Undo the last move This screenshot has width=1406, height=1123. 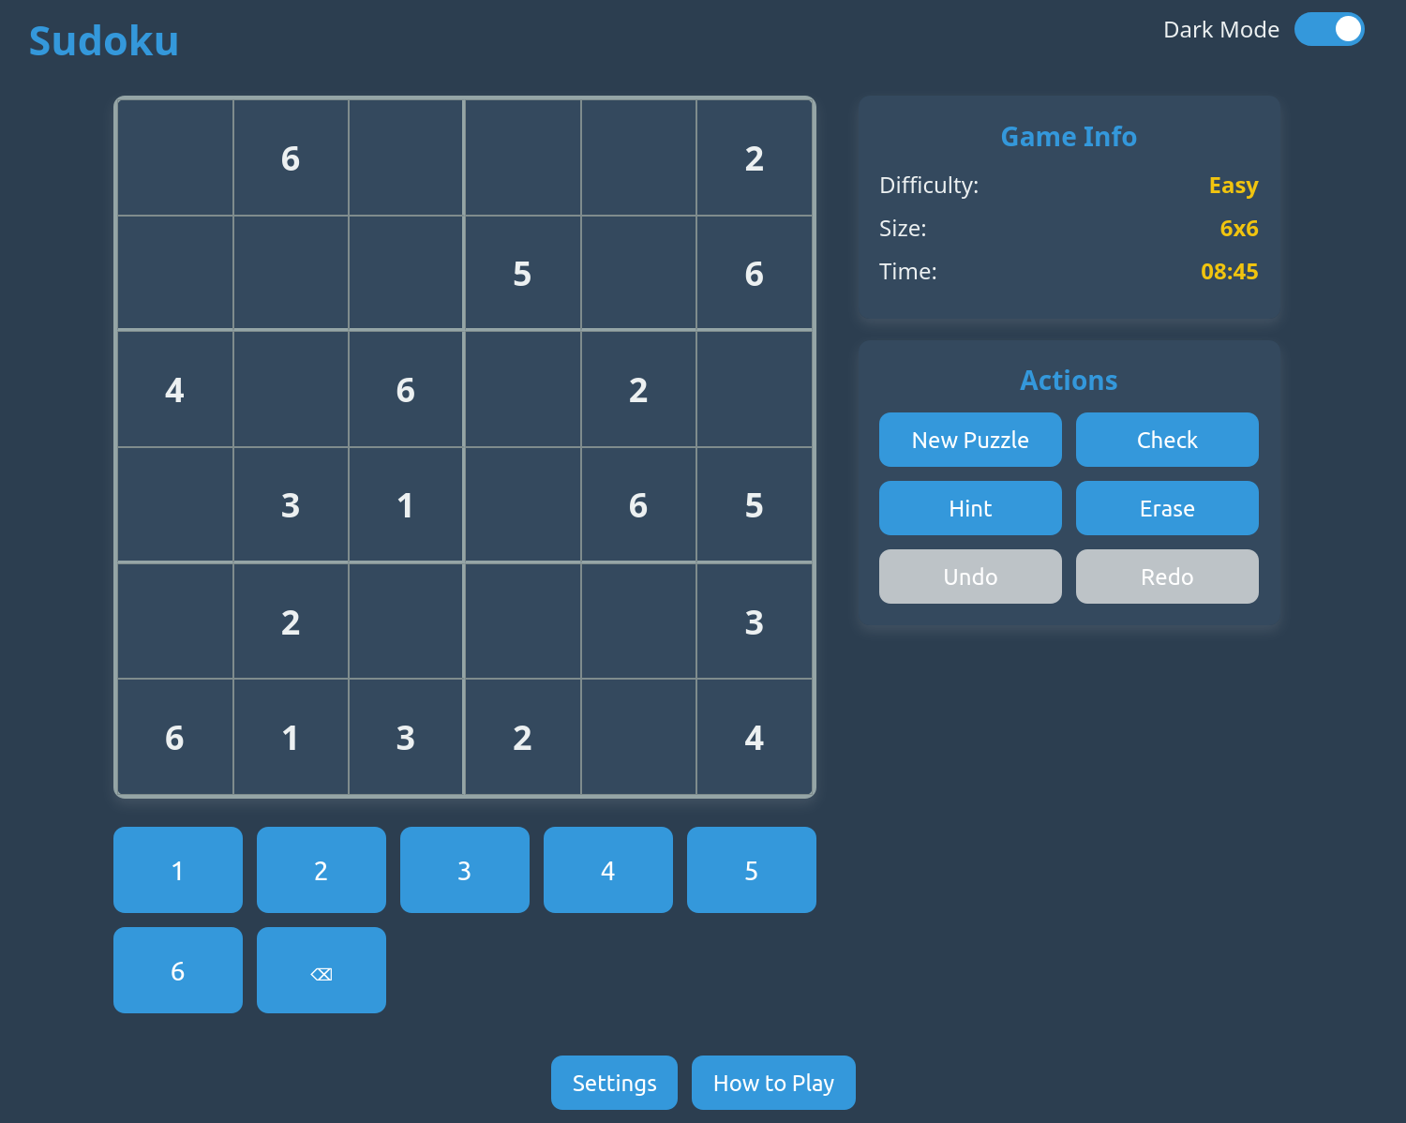[x=970, y=576]
